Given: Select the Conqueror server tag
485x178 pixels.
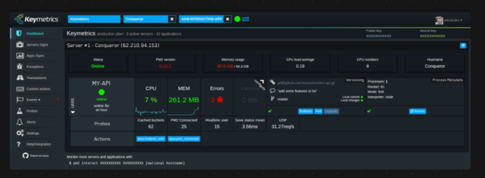Looking at the screenshot, I should [x=146, y=19].
